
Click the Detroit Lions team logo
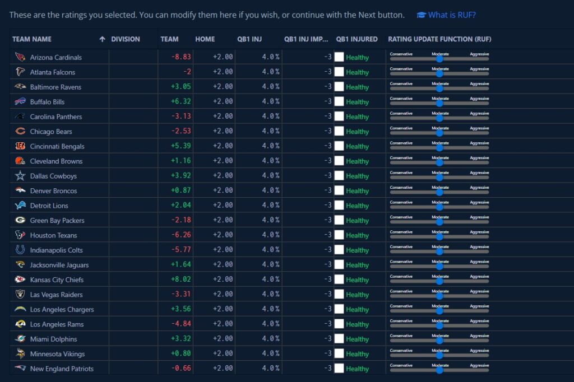pos(20,205)
